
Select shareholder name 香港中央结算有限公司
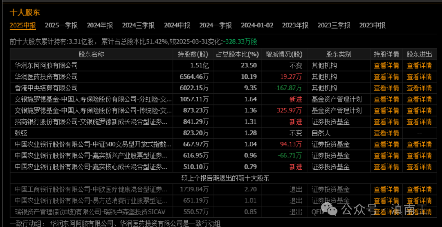point(46,88)
